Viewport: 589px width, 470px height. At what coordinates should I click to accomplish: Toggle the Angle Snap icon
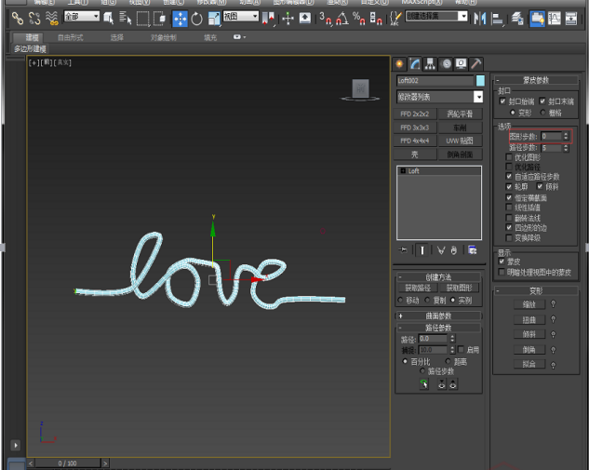pos(341,18)
